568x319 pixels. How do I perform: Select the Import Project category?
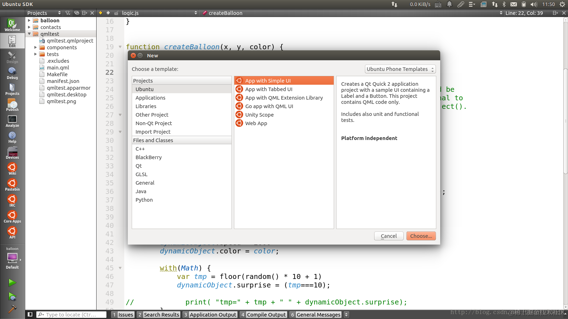click(x=182, y=132)
